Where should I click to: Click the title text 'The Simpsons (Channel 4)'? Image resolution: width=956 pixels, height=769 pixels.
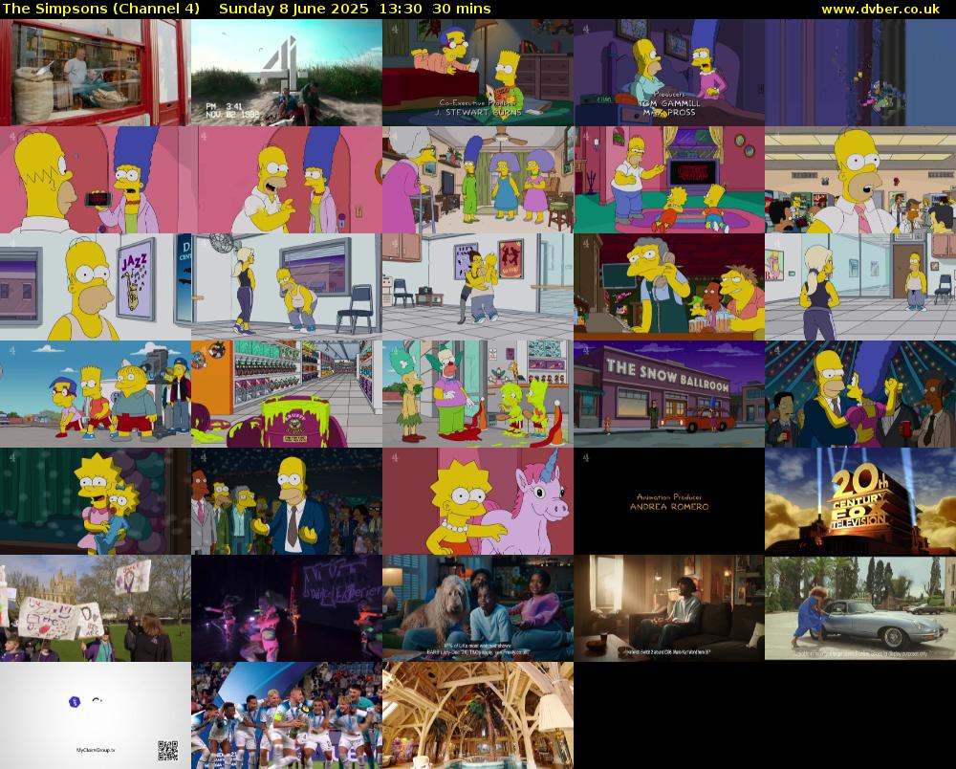tap(101, 9)
